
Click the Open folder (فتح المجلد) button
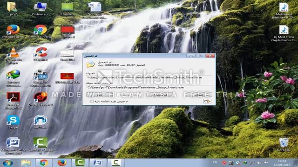[x=160, y=95]
